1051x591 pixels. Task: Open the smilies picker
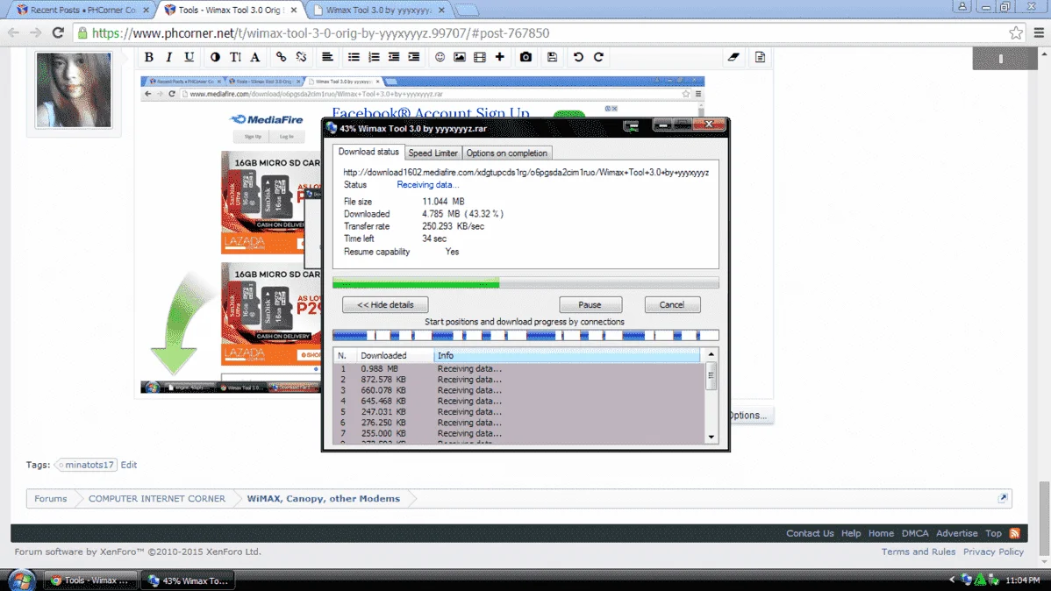440,57
